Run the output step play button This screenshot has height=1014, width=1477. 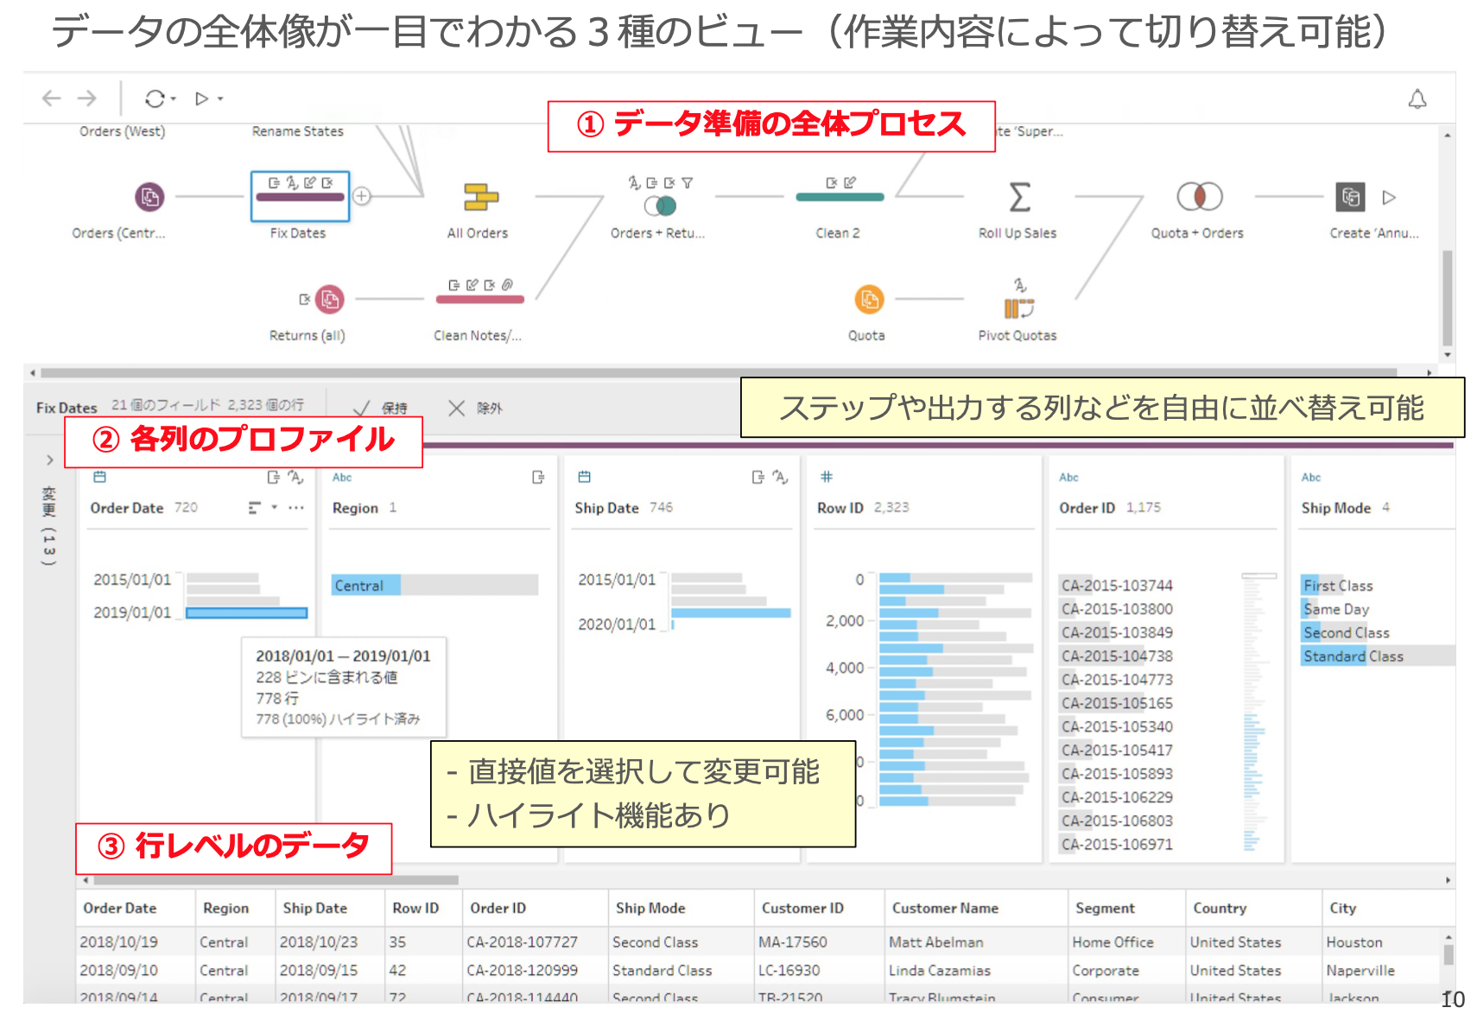(x=1389, y=198)
